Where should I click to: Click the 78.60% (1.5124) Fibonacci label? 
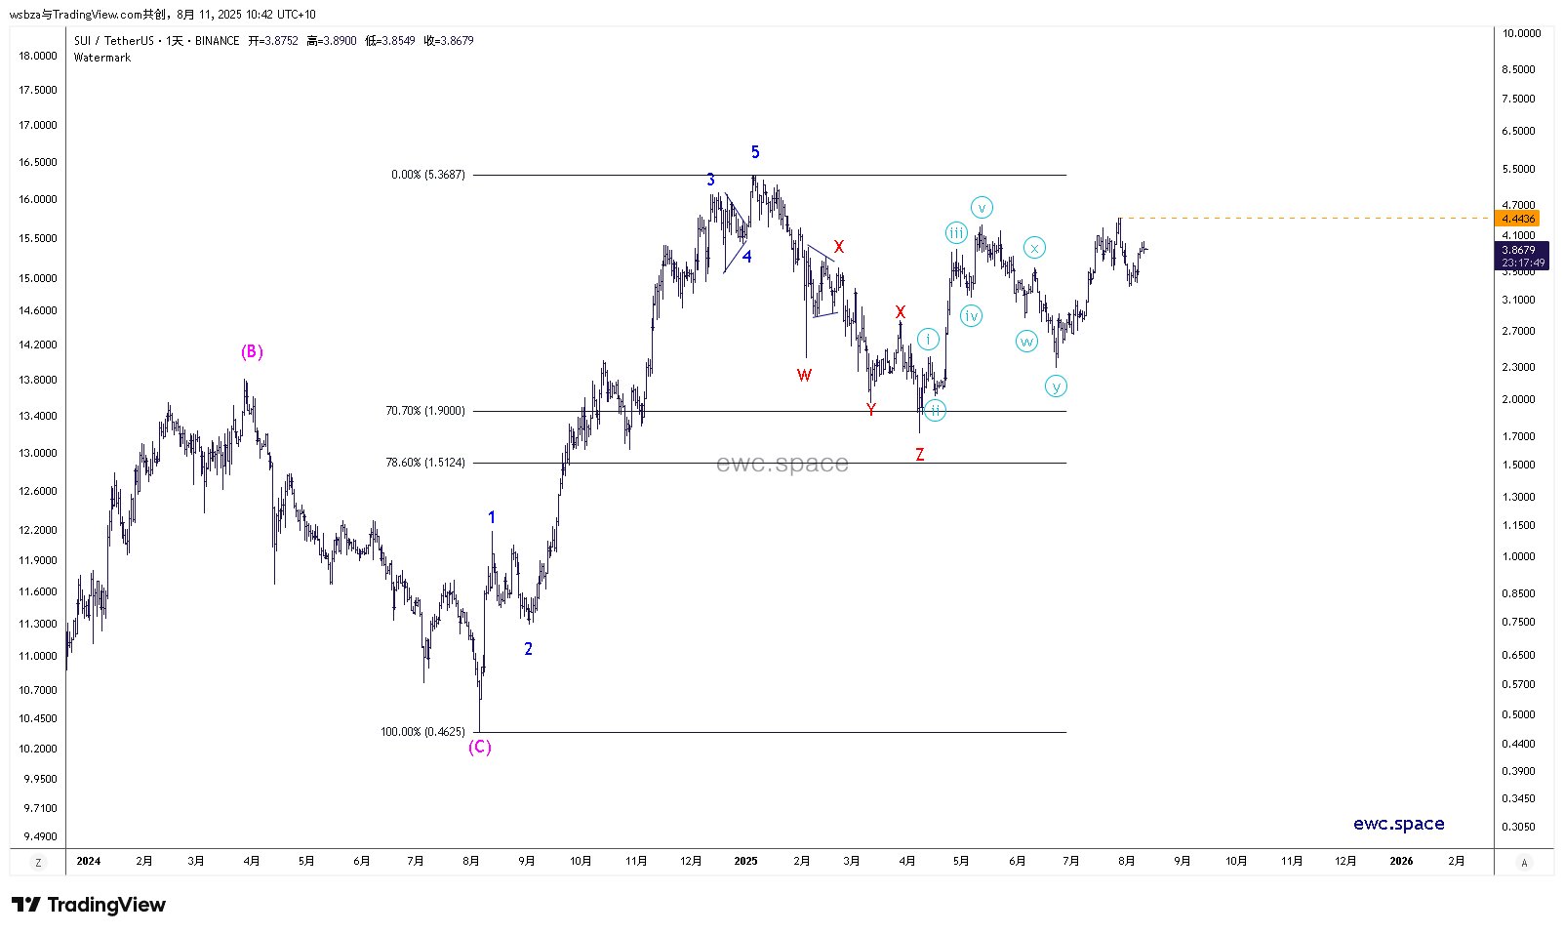click(x=425, y=463)
